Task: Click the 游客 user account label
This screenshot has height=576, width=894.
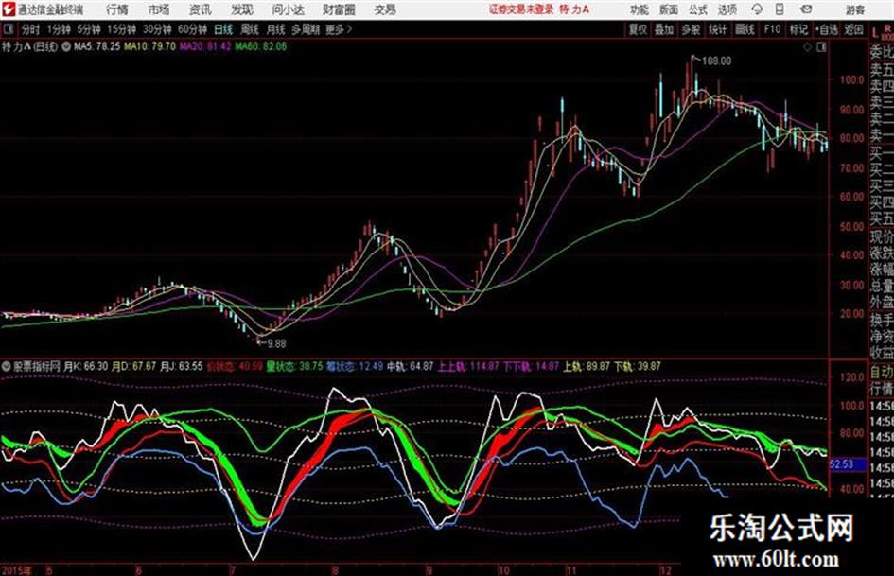Action: coord(855,9)
